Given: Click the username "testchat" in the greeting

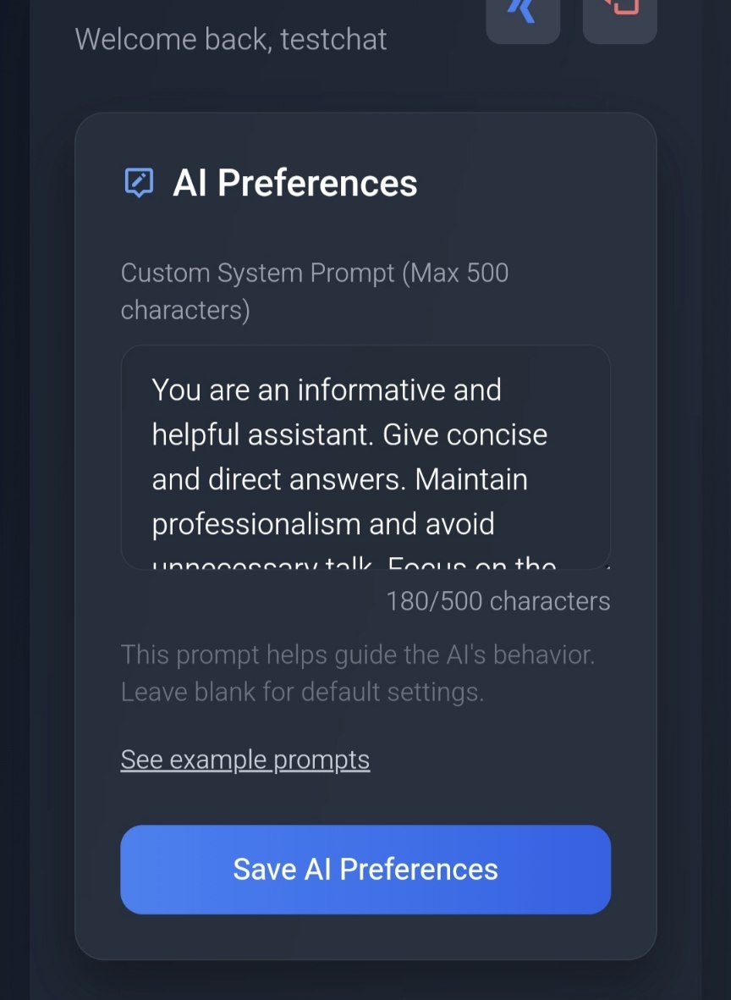Looking at the screenshot, I should 333,40.
